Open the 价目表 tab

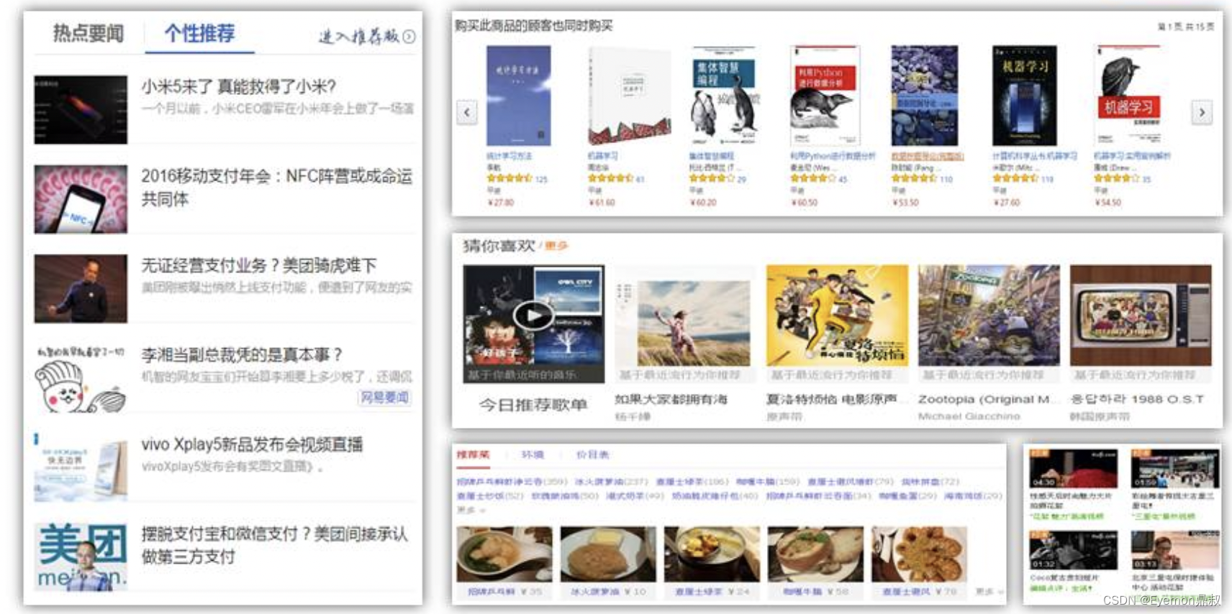592,455
